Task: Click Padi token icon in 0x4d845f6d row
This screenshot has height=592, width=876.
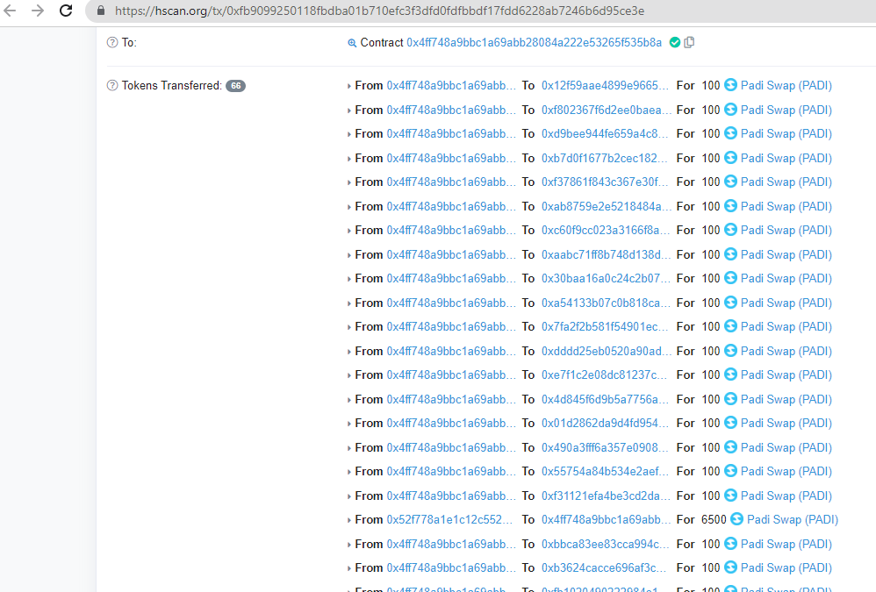Action: coord(731,399)
